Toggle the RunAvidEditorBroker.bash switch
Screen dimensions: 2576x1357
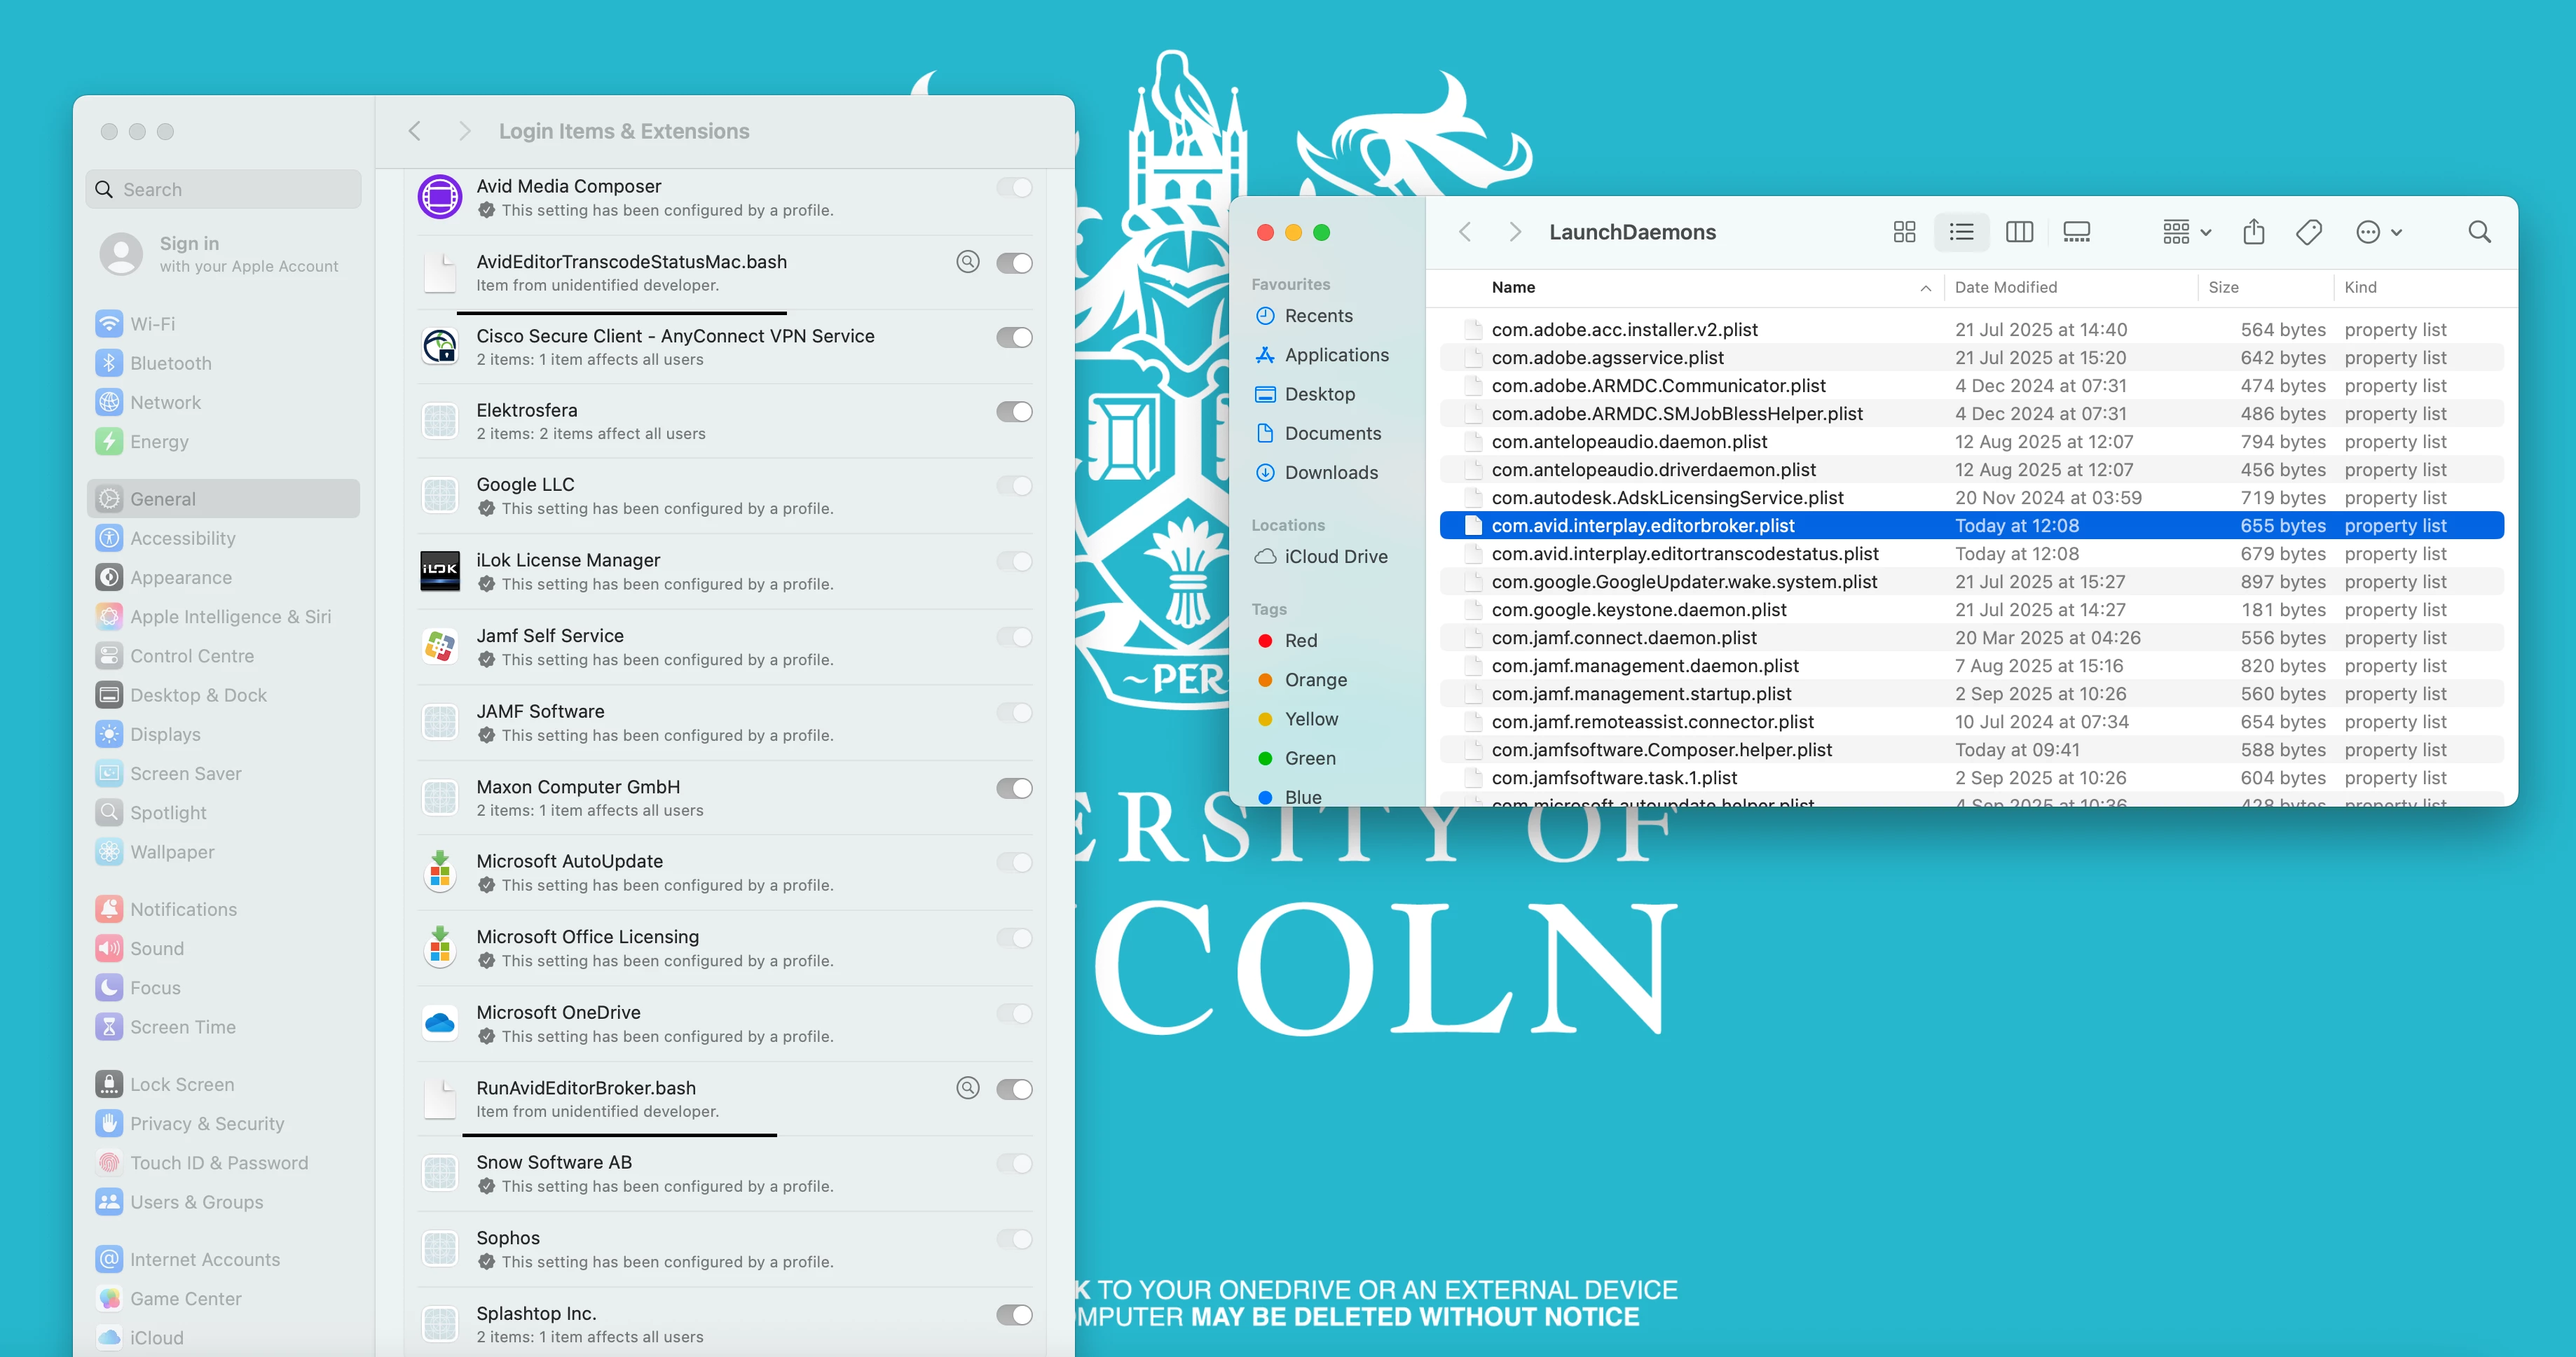click(x=1014, y=1090)
